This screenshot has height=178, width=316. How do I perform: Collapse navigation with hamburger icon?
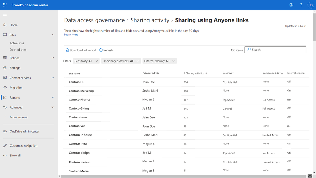click(x=5, y=15)
